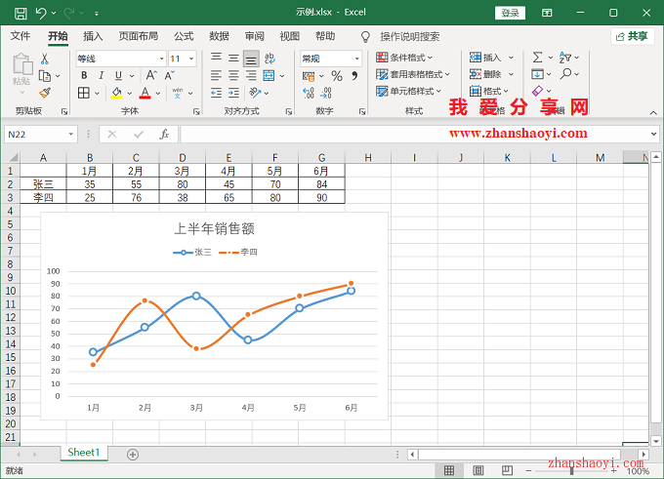Apply red font color

click(145, 93)
